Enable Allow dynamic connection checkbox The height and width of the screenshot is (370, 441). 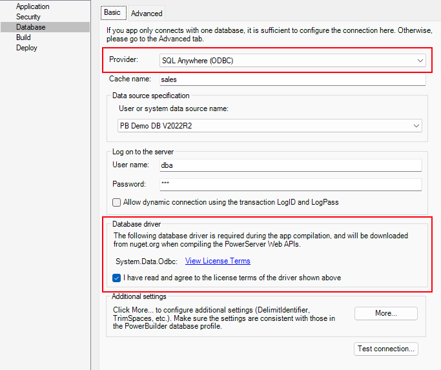(117, 202)
